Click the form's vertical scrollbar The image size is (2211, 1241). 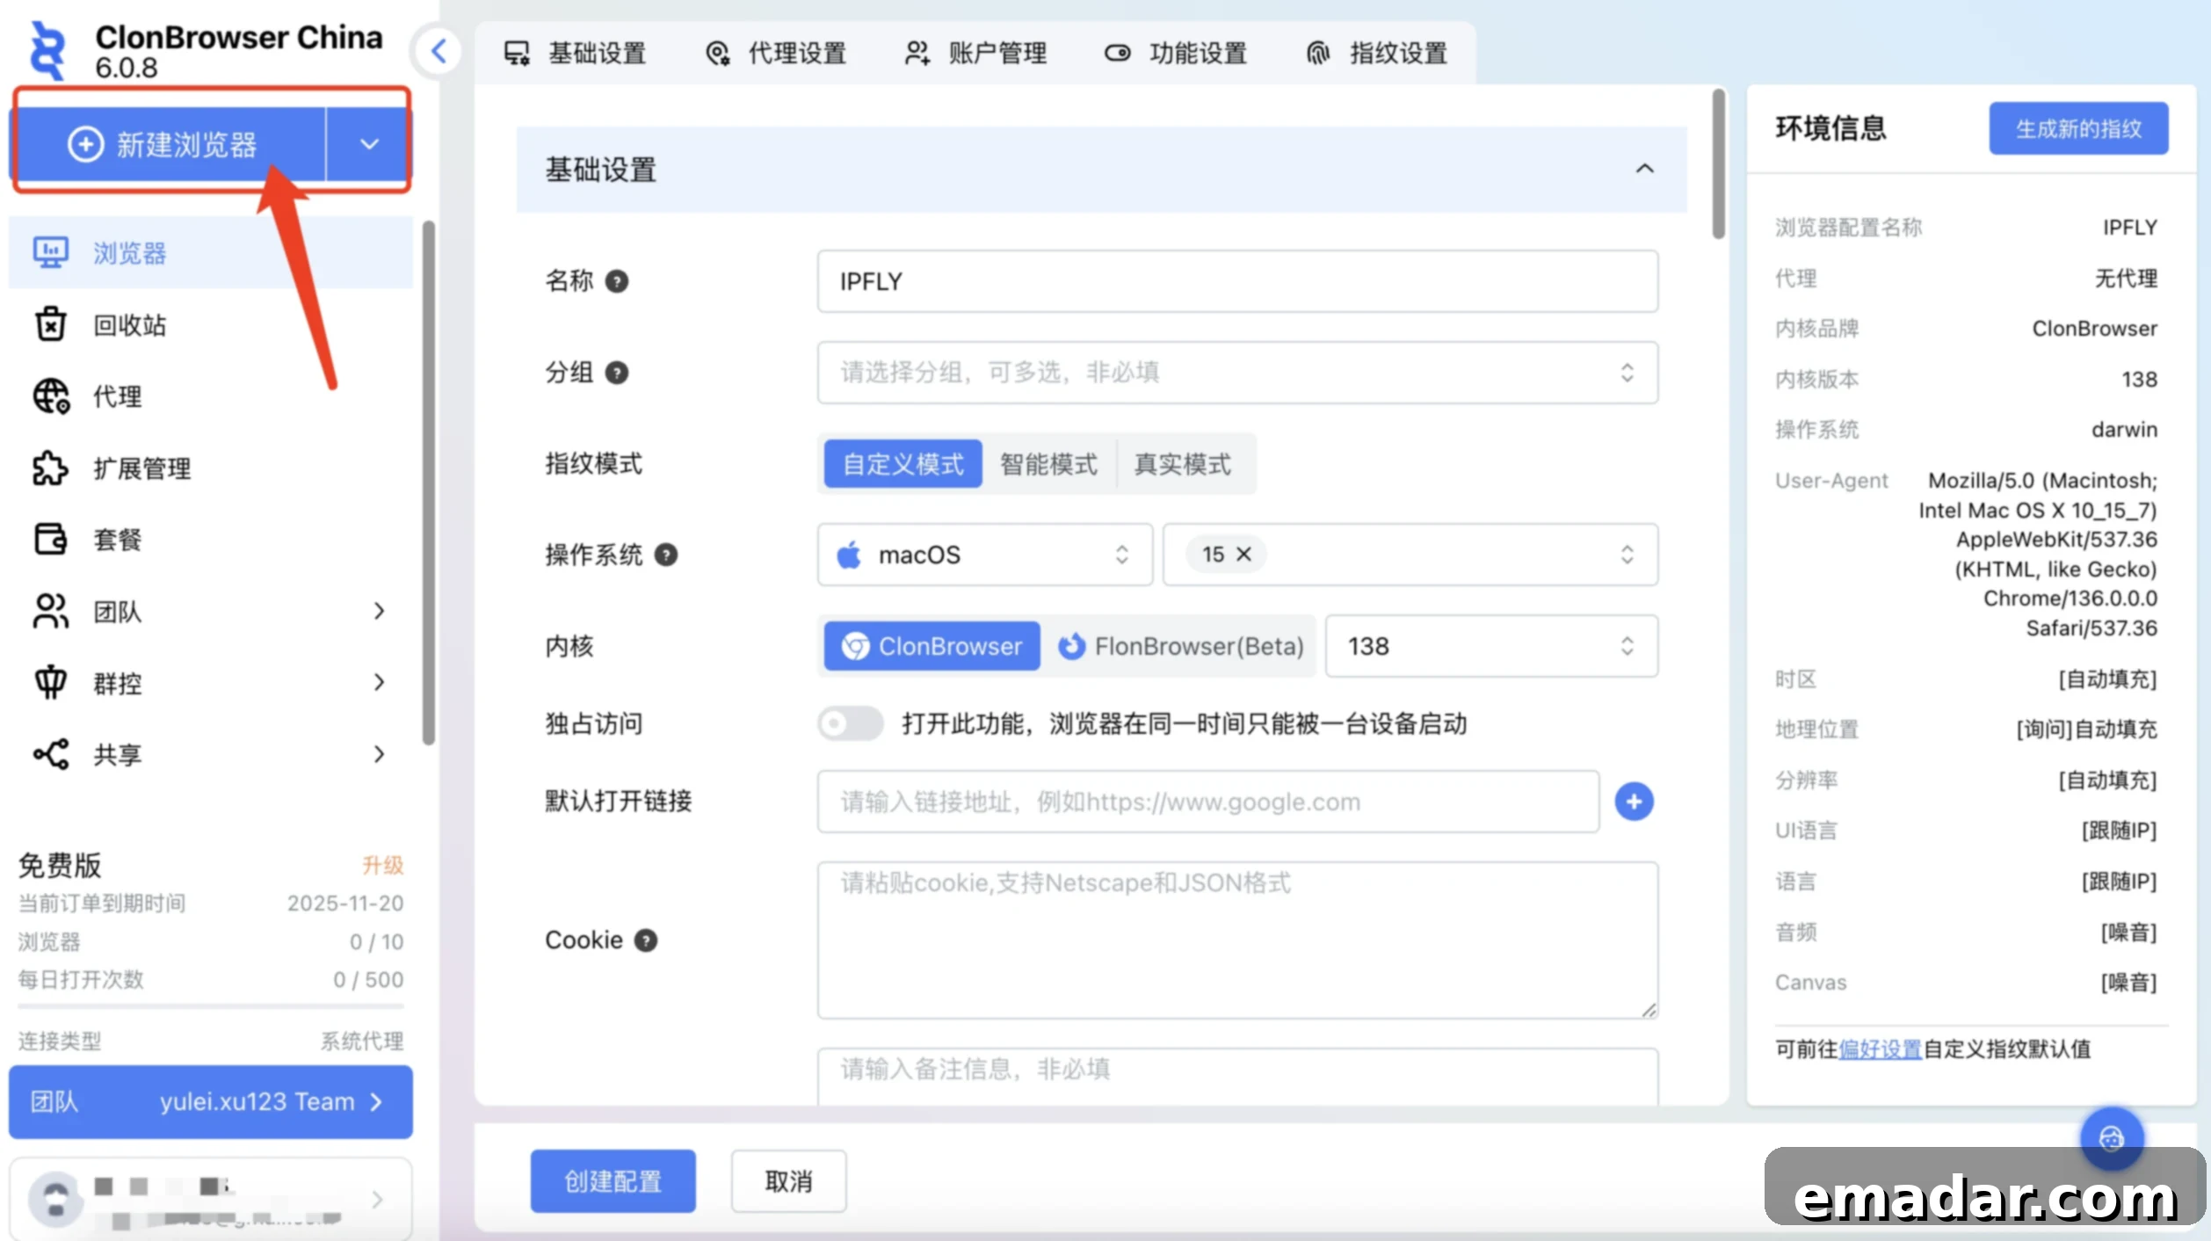[1718, 163]
